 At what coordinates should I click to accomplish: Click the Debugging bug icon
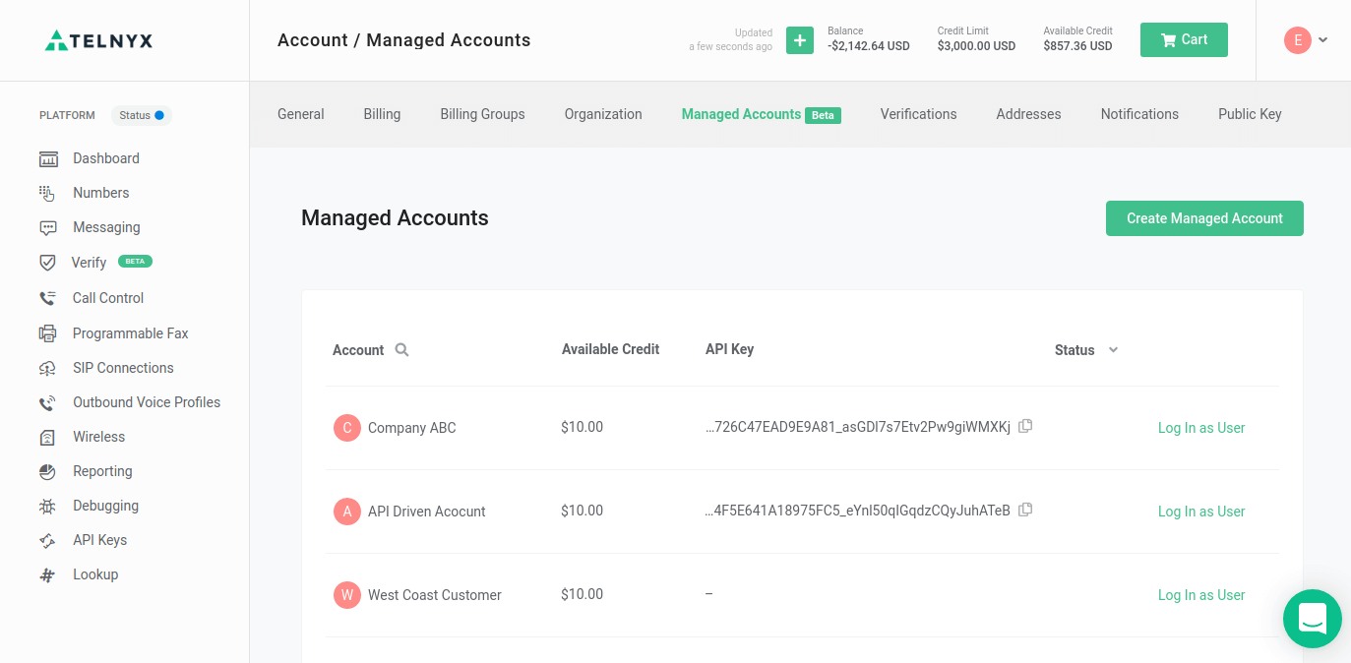(x=48, y=506)
